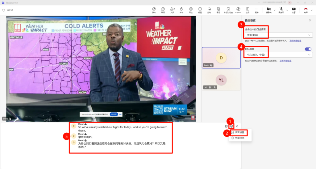Select 字幕样式 in the captions menu

coord(239,138)
